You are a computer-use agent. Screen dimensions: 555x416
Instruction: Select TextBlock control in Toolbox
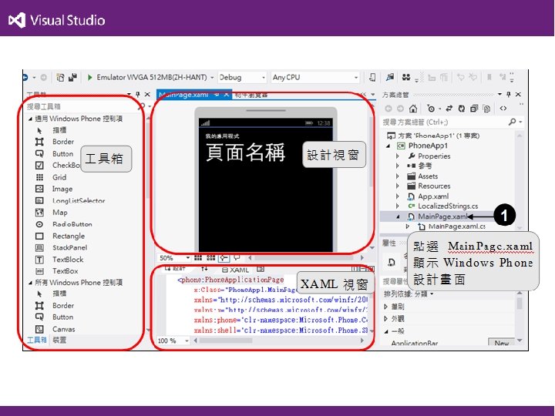pos(59,260)
